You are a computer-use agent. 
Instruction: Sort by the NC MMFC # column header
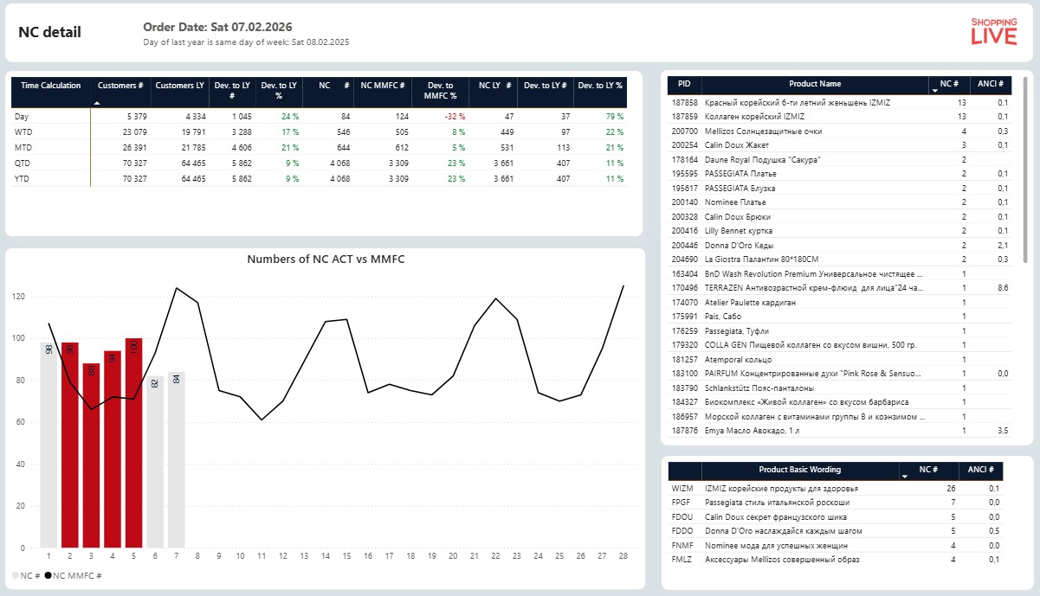tap(383, 86)
